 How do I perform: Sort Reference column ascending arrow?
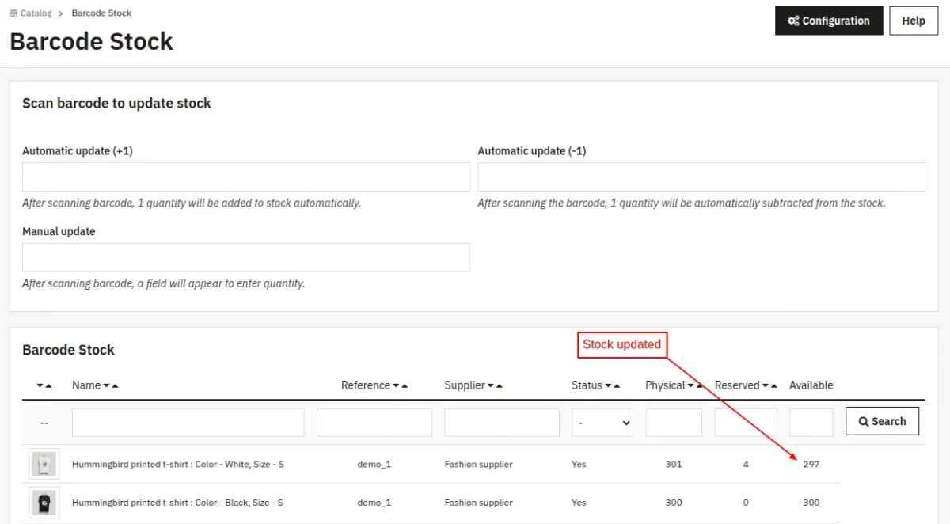(x=405, y=386)
